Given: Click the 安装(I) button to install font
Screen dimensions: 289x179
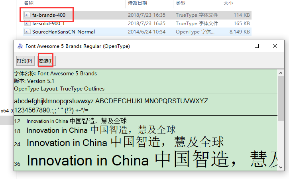Looking at the screenshot, I should tap(46, 61).
